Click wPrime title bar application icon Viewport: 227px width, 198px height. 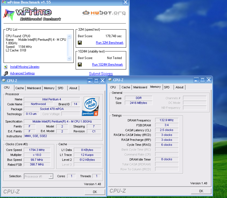coord(4,2)
